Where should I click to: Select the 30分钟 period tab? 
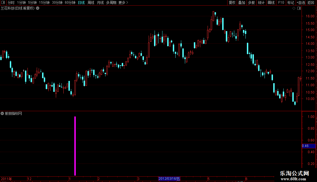57,3
